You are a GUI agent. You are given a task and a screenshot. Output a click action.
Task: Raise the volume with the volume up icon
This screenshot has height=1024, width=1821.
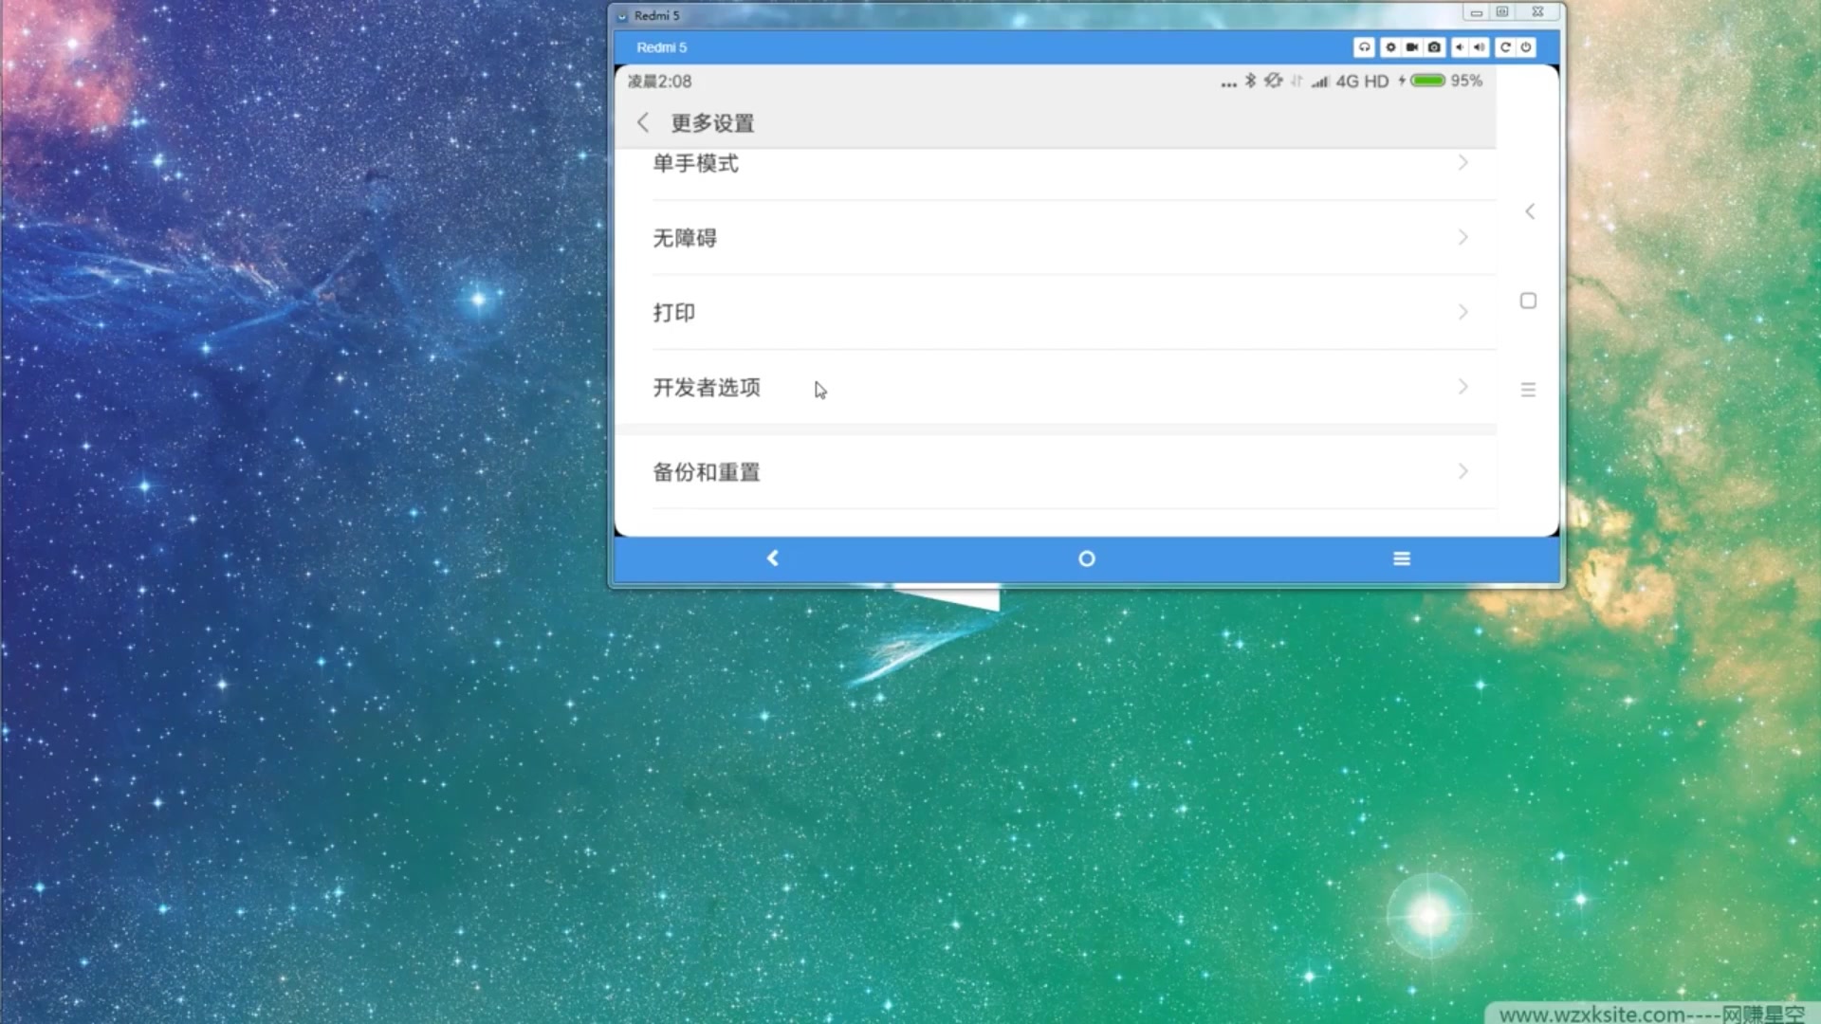pyautogui.click(x=1480, y=47)
